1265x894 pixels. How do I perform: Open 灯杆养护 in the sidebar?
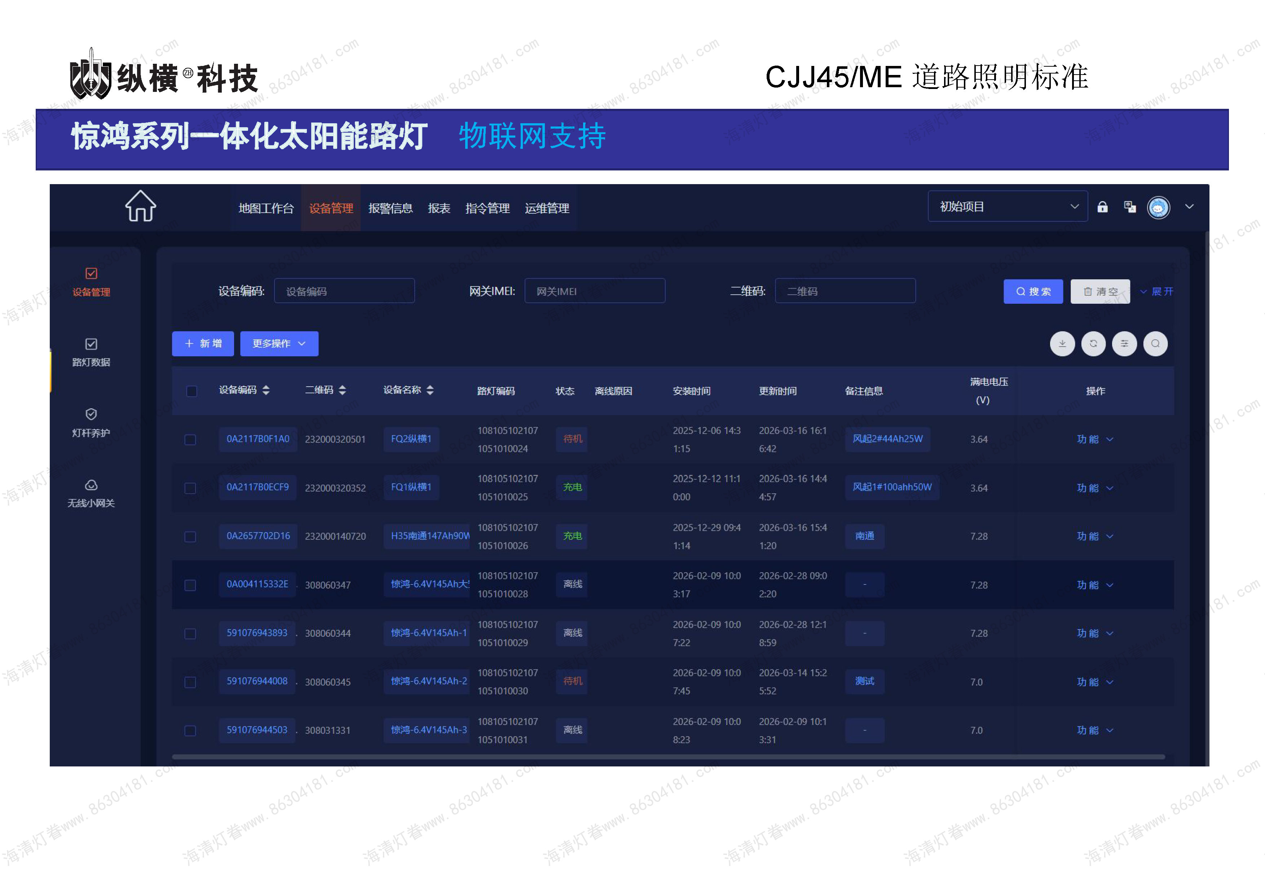pyautogui.click(x=92, y=423)
